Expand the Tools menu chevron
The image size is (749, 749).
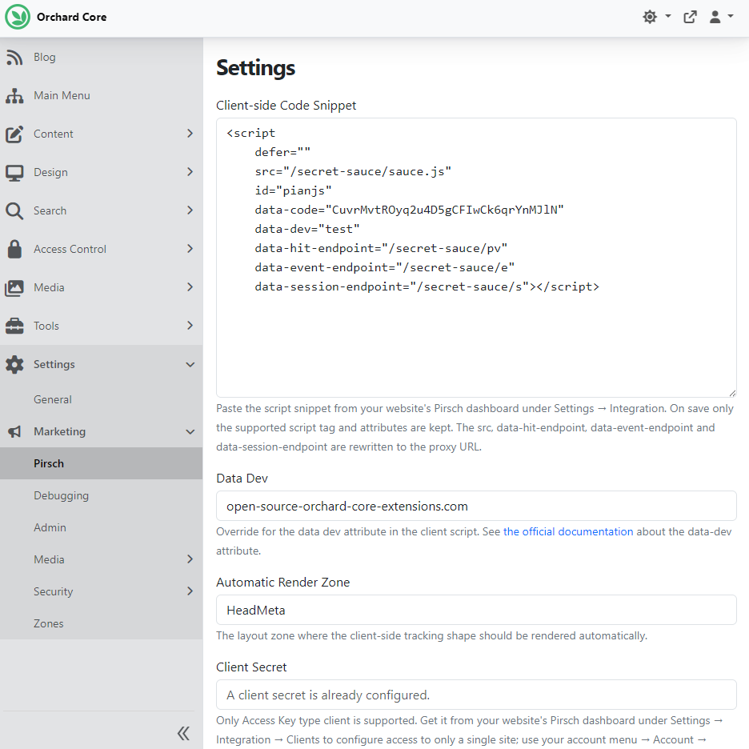(x=190, y=326)
